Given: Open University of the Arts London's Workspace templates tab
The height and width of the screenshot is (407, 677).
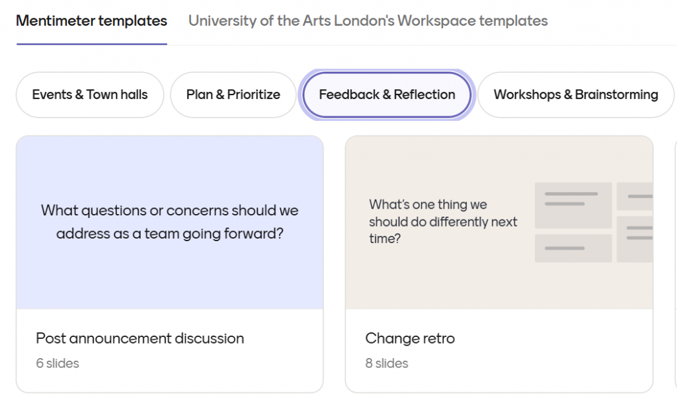Looking at the screenshot, I should [368, 21].
